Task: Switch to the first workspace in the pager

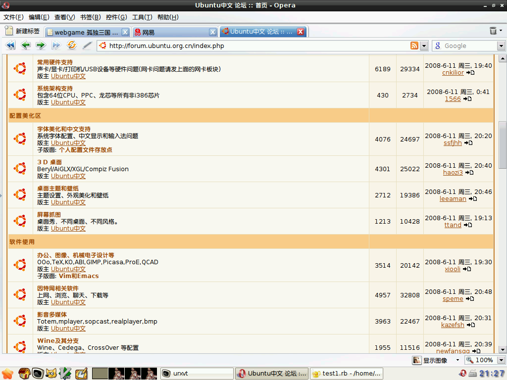Action: tap(100, 374)
